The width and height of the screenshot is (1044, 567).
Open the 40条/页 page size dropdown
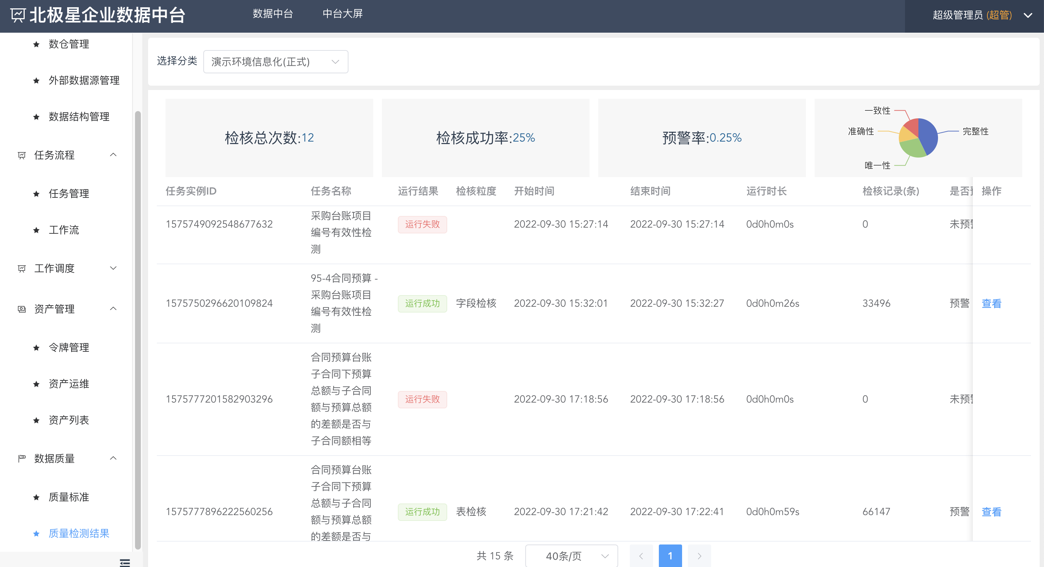point(571,556)
